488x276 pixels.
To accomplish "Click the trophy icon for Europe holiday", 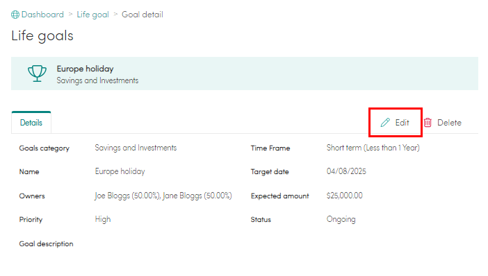I will pos(37,74).
